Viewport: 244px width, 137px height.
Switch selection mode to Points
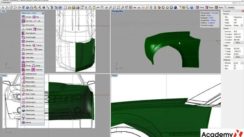point(200,8)
